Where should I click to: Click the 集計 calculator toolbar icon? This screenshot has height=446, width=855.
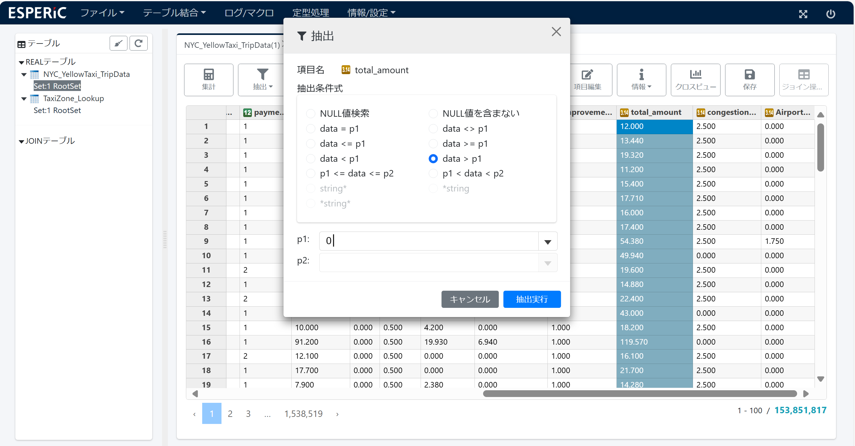(208, 75)
